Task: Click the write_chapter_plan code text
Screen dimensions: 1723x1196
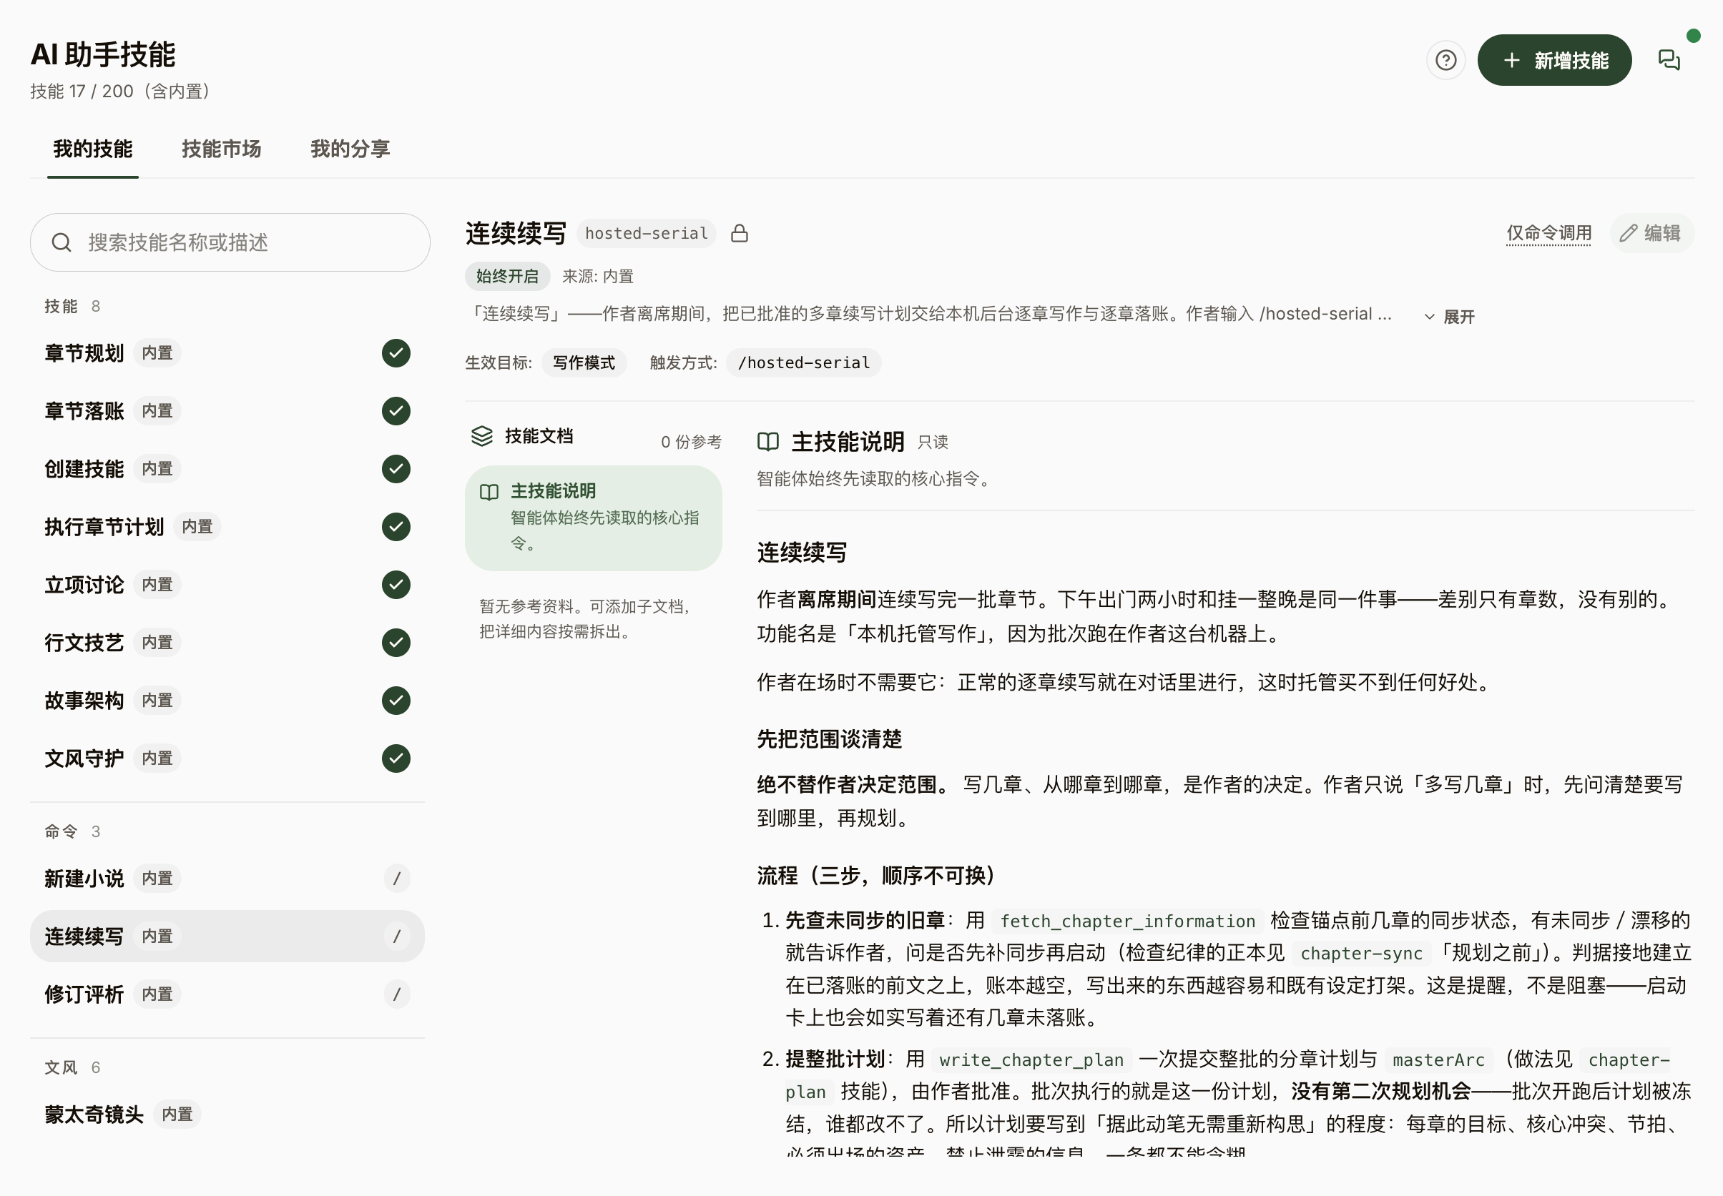Action: click(1031, 1059)
